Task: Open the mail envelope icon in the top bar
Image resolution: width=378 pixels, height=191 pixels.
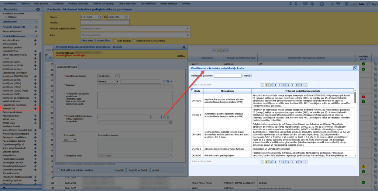Action: coord(305,4)
